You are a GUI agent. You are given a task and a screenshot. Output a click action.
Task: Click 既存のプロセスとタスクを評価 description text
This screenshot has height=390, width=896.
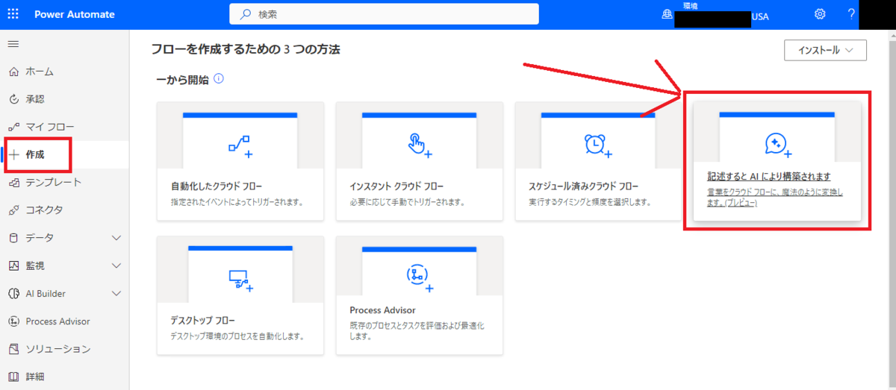click(416, 331)
